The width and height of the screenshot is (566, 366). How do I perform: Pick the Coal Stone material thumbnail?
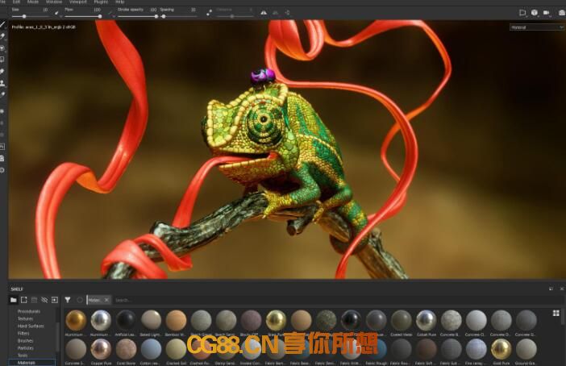(x=126, y=349)
